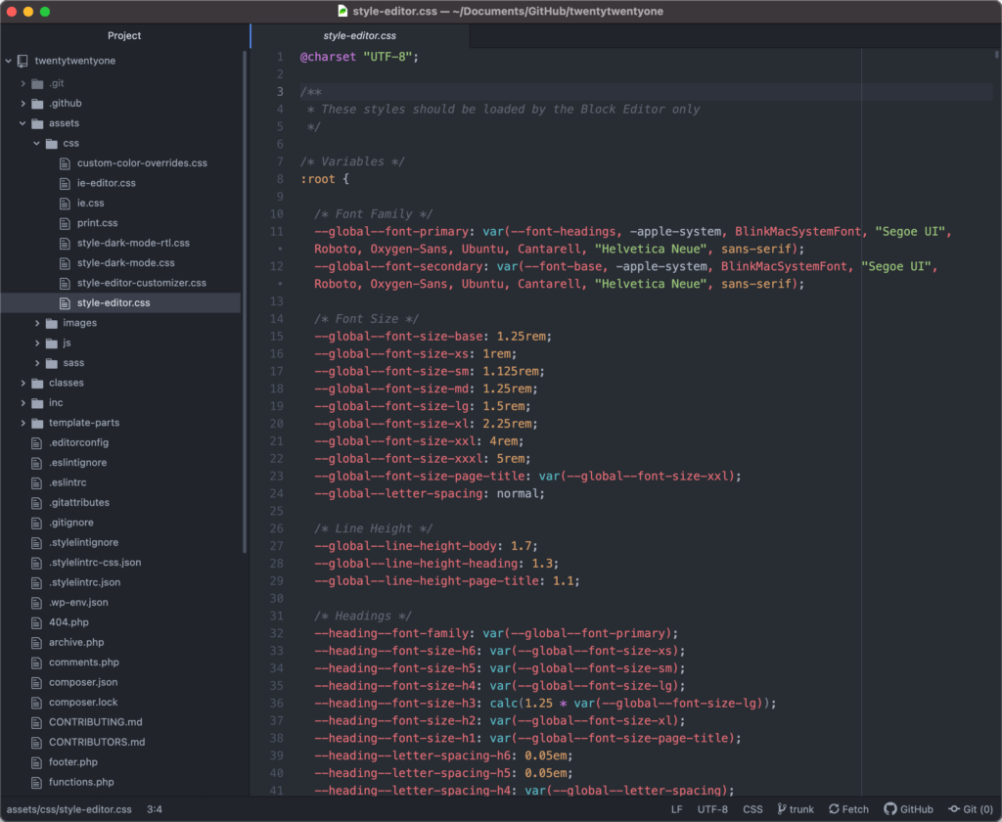The height and width of the screenshot is (822, 1002).
Task: Open .gitattributes file
Action: pos(79,502)
